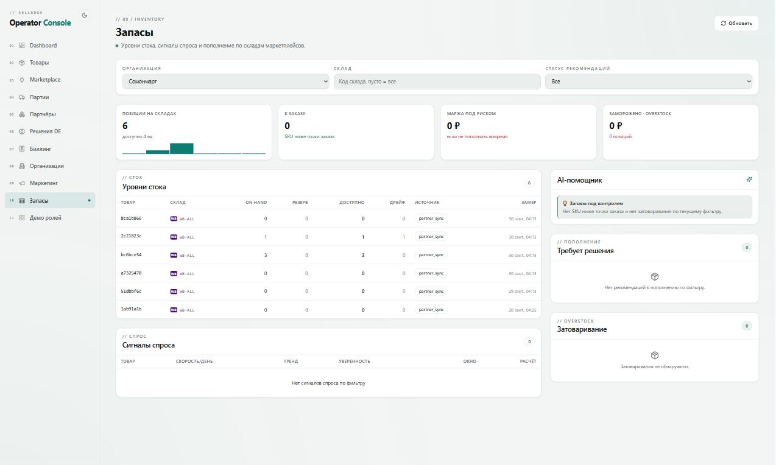Click the WB badge in row 2c21823c
The height and width of the screenshot is (465, 776).
click(174, 237)
